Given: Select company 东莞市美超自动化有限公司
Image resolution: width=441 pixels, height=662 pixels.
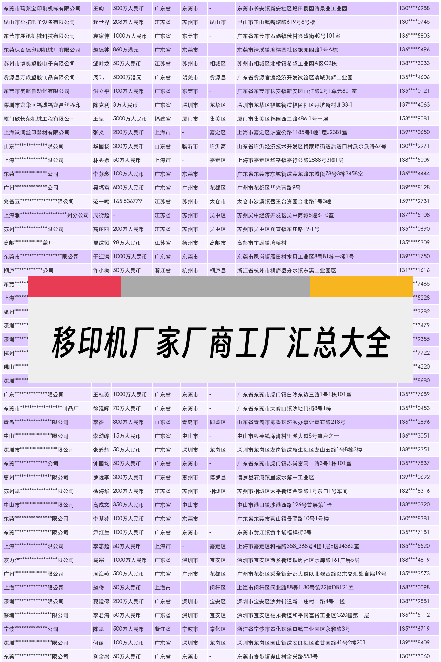Looking at the screenshot, I should pyautogui.click(x=37, y=91).
